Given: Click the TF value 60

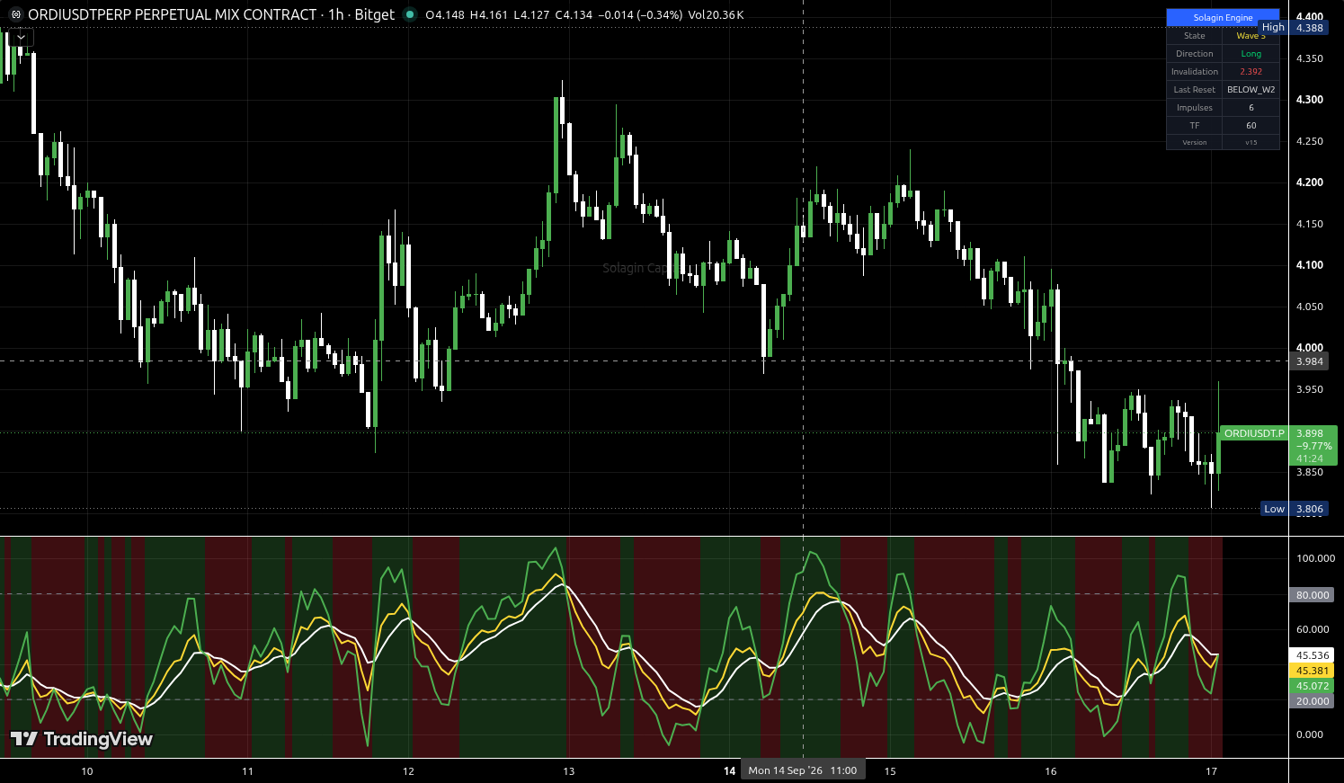Looking at the screenshot, I should pos(1251,126).
